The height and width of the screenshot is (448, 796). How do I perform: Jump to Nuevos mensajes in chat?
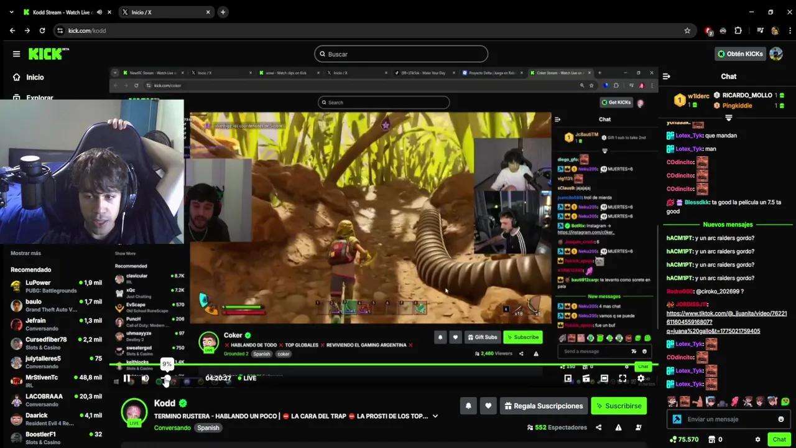point(728,225)
